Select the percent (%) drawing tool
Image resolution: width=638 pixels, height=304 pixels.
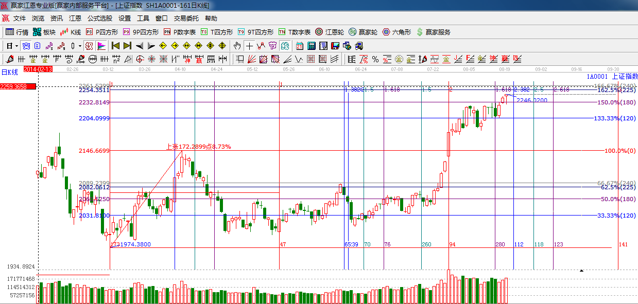click(375, 59)
